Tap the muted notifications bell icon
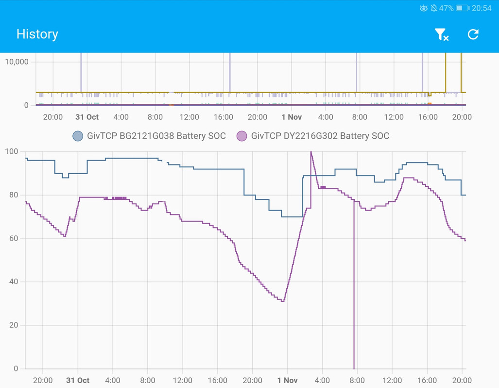The image size is (499, 388). point(433,8)
